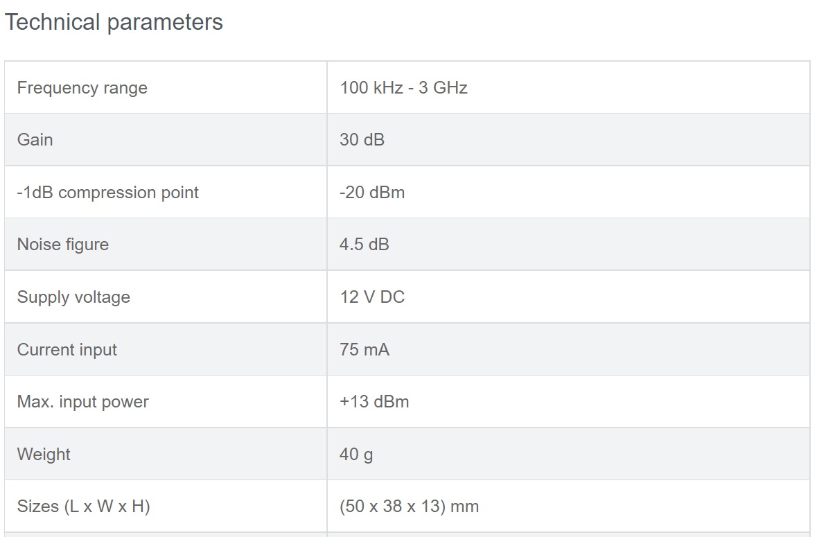Select the Max. input power label

click(x=83, y=402)
